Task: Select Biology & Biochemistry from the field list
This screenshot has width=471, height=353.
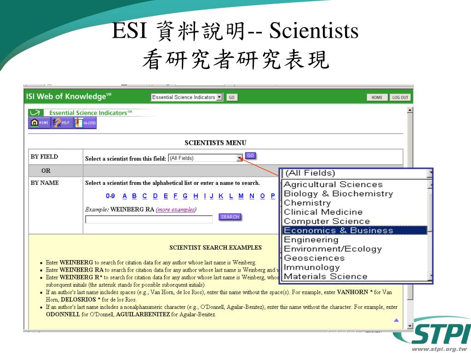Action: tap(338, 194)
